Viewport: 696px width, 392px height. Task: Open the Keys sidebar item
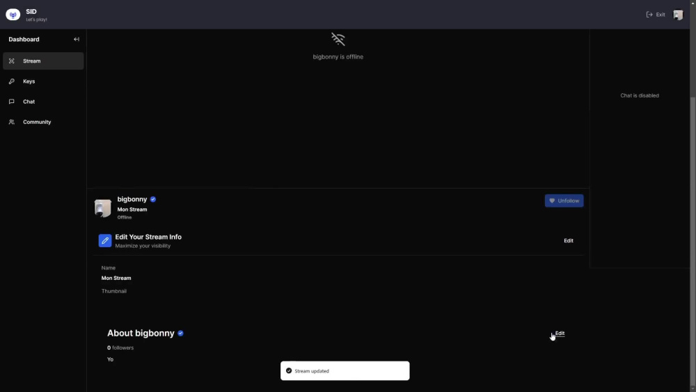coord(43,81)
